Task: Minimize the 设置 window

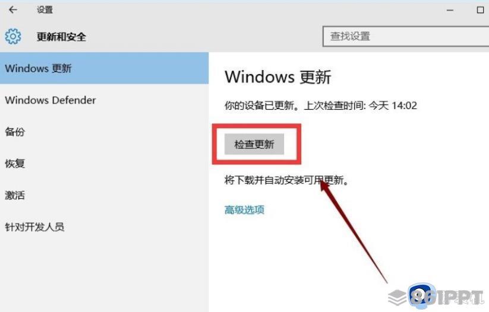Action: point(450,10)
